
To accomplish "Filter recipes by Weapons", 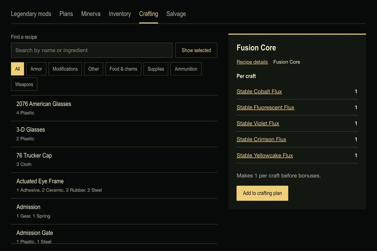I will point(24,84).
